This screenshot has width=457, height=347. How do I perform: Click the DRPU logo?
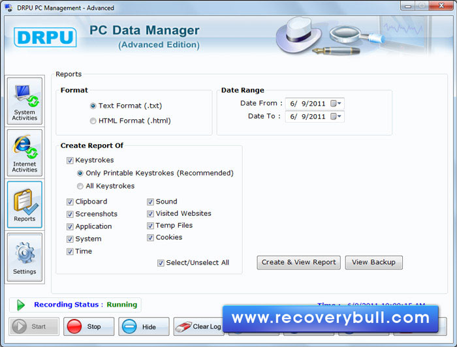point(45,37)
